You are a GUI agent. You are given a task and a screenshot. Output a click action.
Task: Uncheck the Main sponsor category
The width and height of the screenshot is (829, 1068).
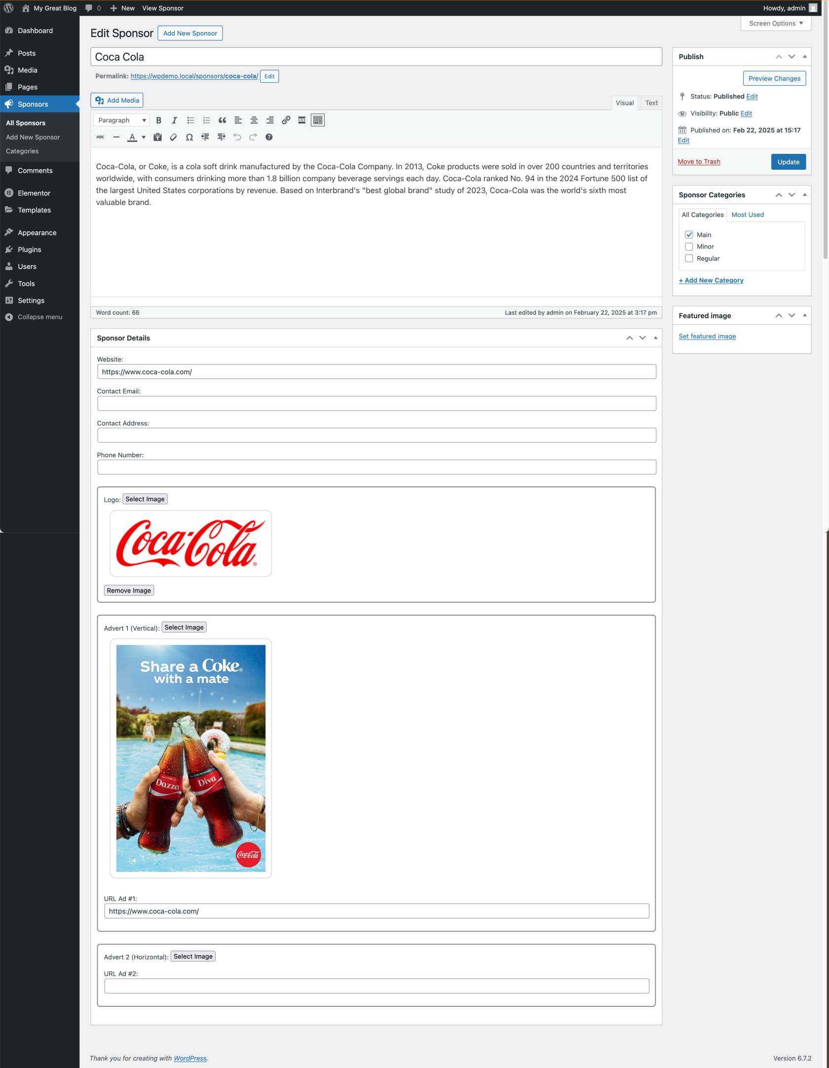pos(689,235)
